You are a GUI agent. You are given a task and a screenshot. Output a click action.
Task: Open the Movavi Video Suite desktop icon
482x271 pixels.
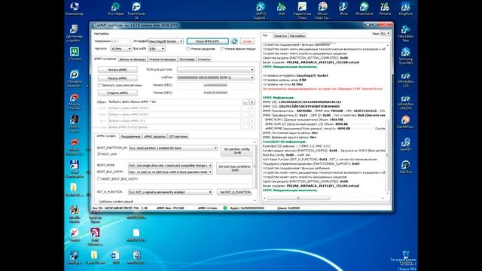(322, 11)
